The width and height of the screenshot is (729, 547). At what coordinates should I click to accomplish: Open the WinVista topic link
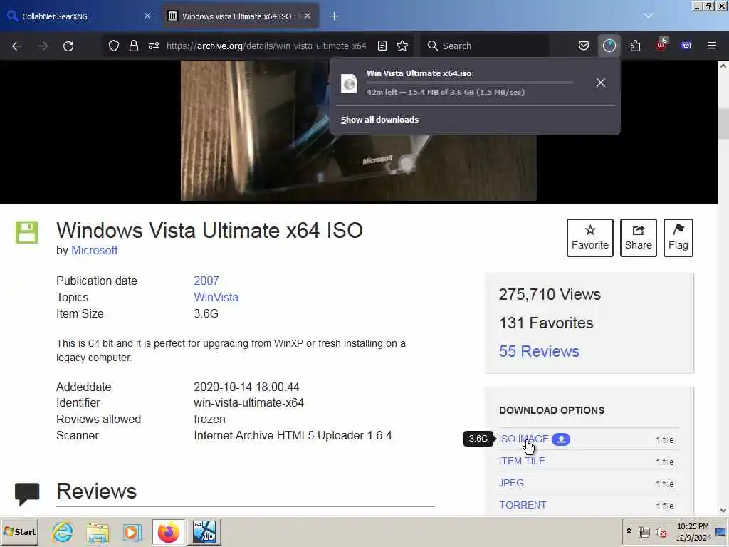pyautogui.click(x=216, y=297)
